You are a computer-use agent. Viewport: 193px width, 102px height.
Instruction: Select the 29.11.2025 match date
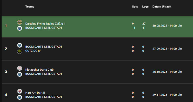[167, 95]
